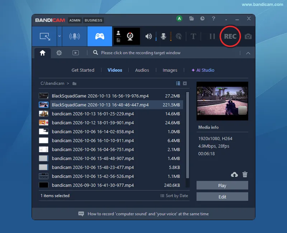Screen dimensions: 287x233
Task: Click thumbnail of bandicam 2026-09-30 16-41-30-977.mp4
Action: tap(43, 185)
